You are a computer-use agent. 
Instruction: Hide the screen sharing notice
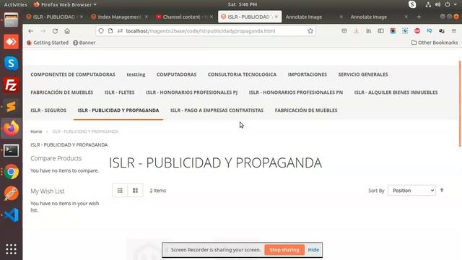coord(313,250)
